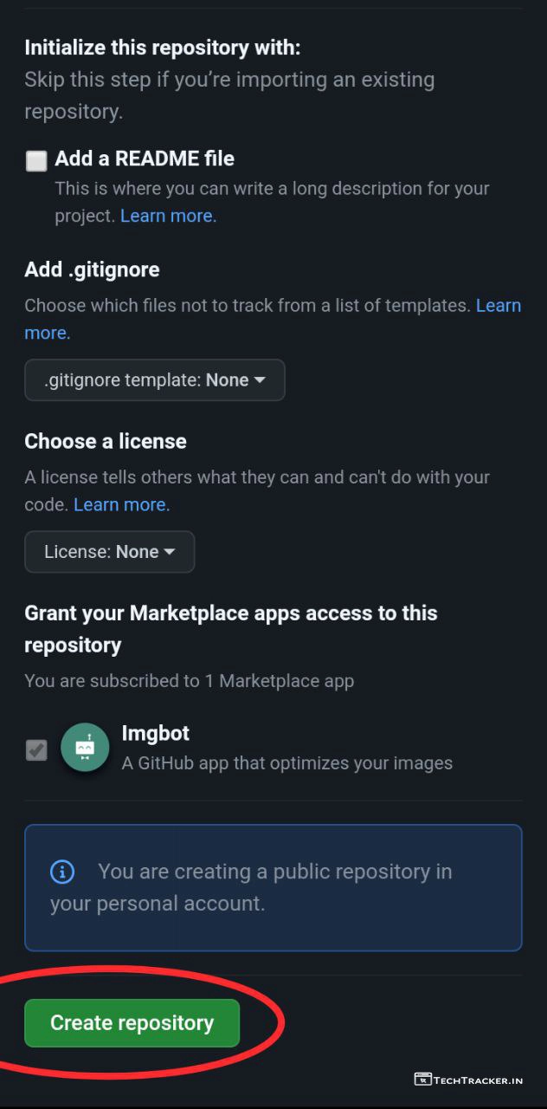Click the Imgbot description about optimizing images
Screen dimensions: 547x1109
point(287,763)
